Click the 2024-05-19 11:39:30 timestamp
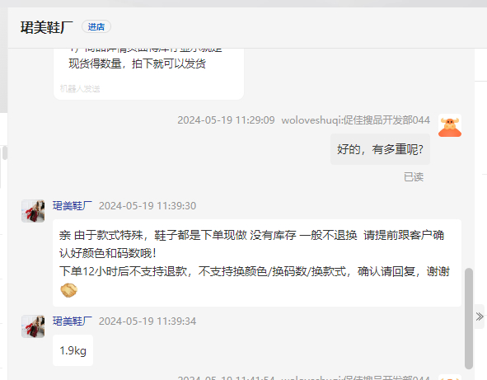This screenshot has width=487, height=380. click(148, 206)
